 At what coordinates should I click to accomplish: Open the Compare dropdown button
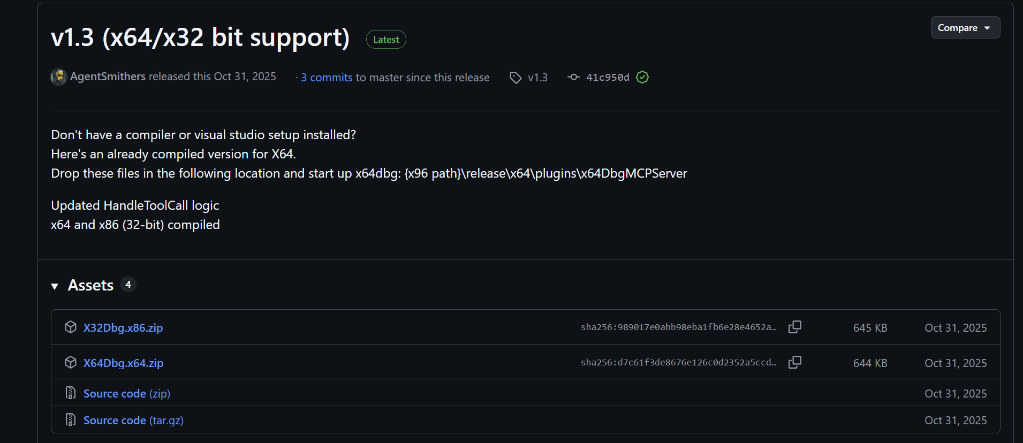(965, 28)
